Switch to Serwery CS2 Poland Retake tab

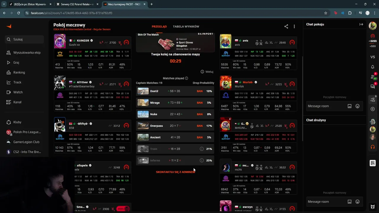(x=78, y=4)
